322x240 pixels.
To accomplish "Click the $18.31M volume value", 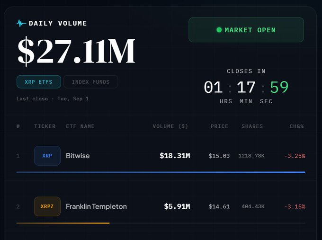I will coord(175,156).
